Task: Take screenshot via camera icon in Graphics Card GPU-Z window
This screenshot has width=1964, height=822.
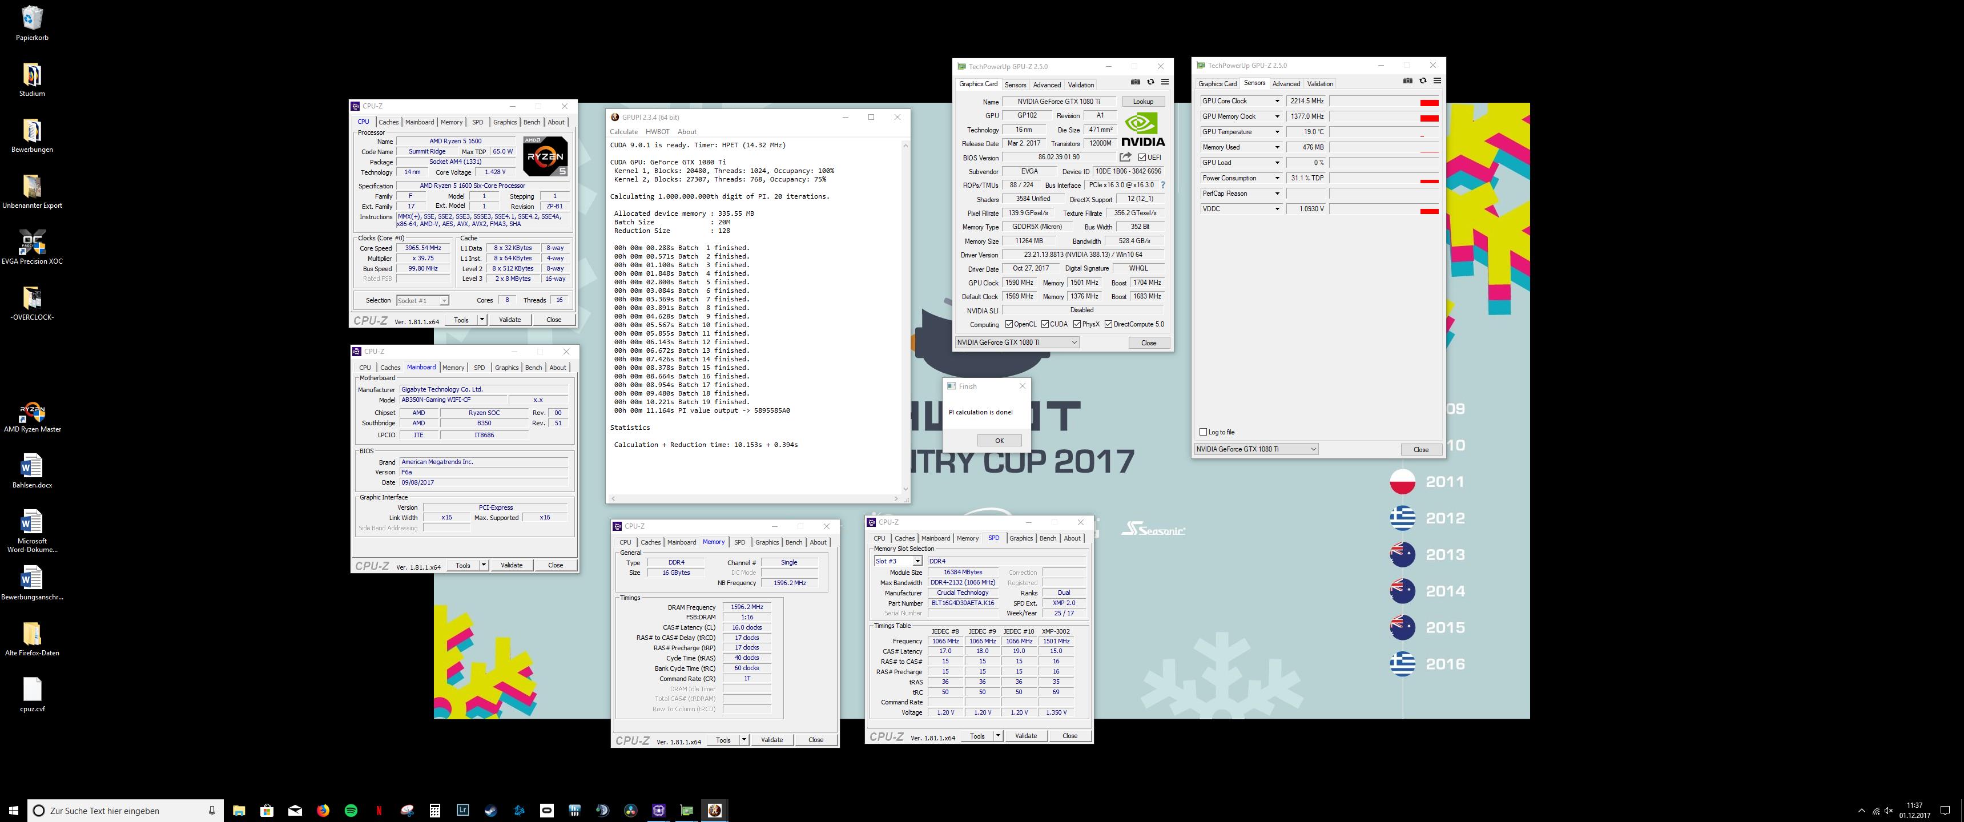Action: (1135, 82)
